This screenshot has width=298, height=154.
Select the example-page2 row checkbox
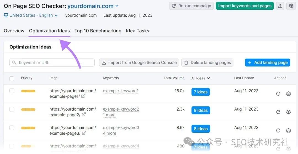[12, 109]
